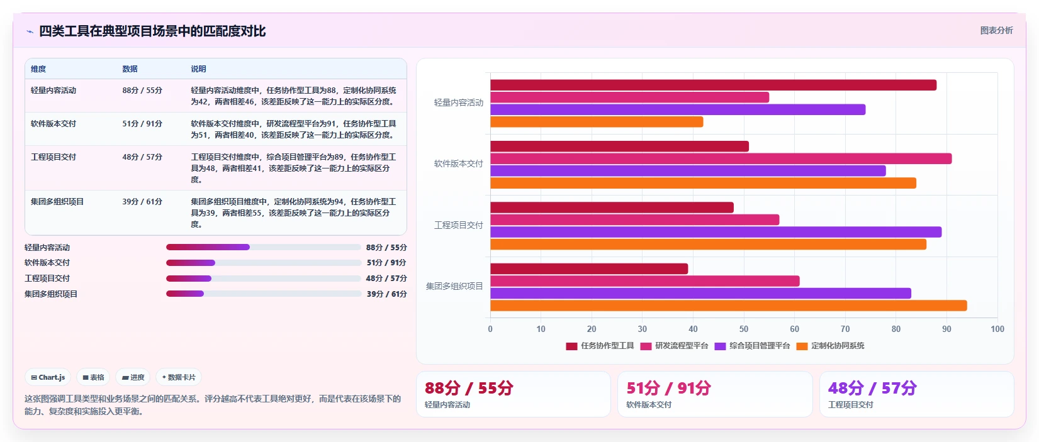Click the 软件版本交付 progress bar
The width and height of the screenshot is (1039, 442).
263,263
